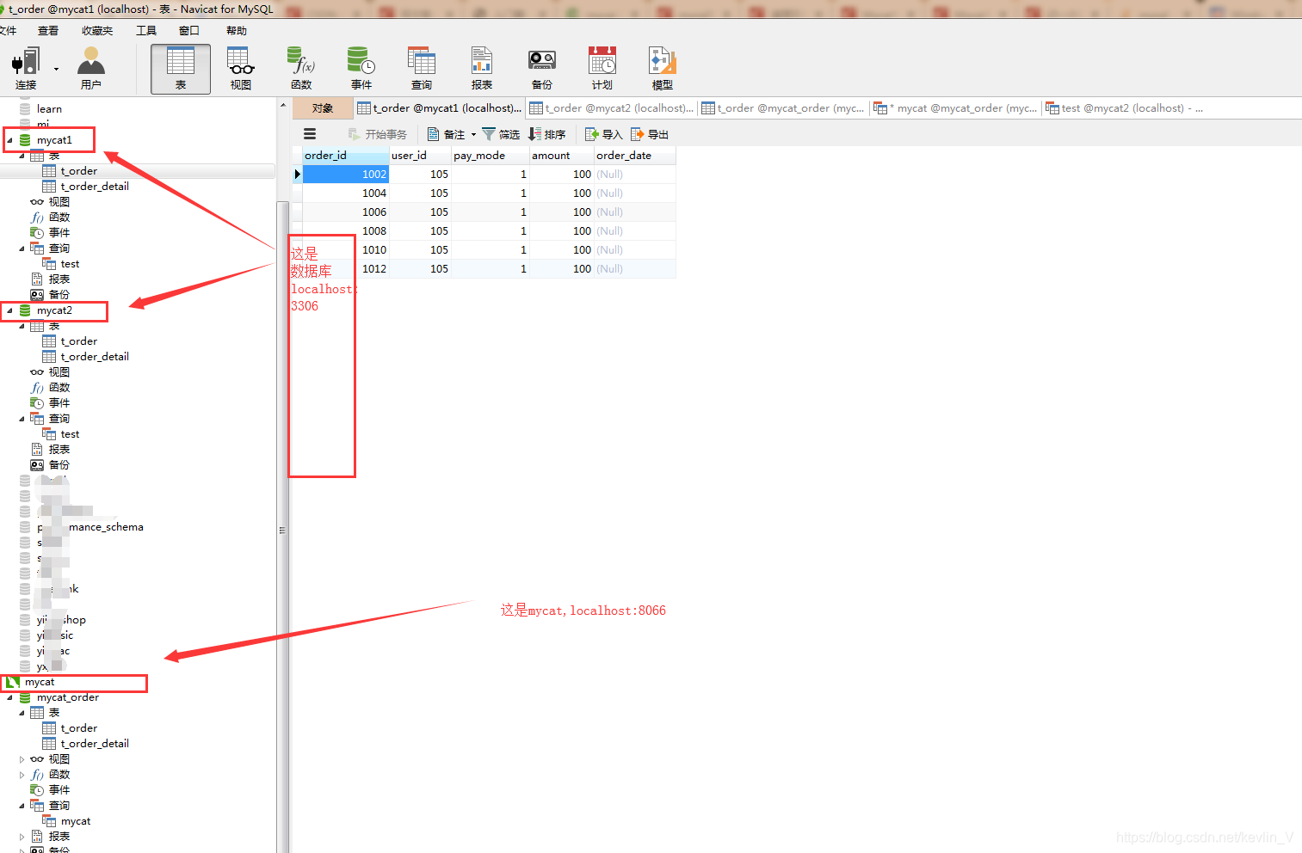
Task: Click the Import (导入) button
Action: (603, 134)
